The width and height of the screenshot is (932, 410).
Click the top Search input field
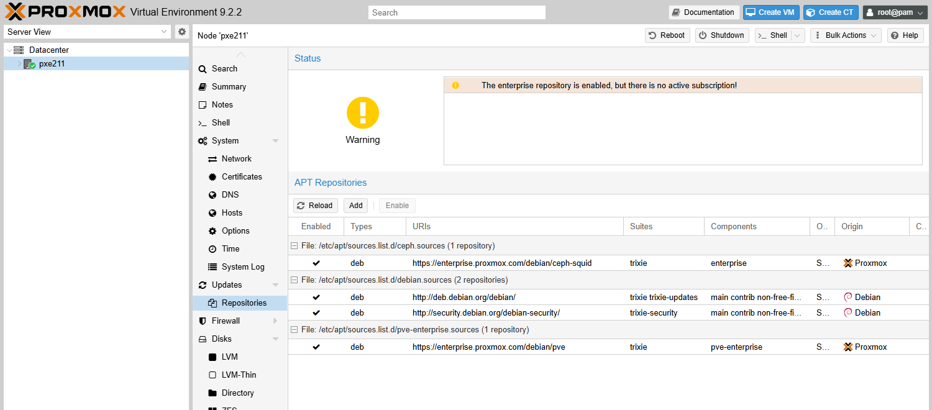point(457,12)
